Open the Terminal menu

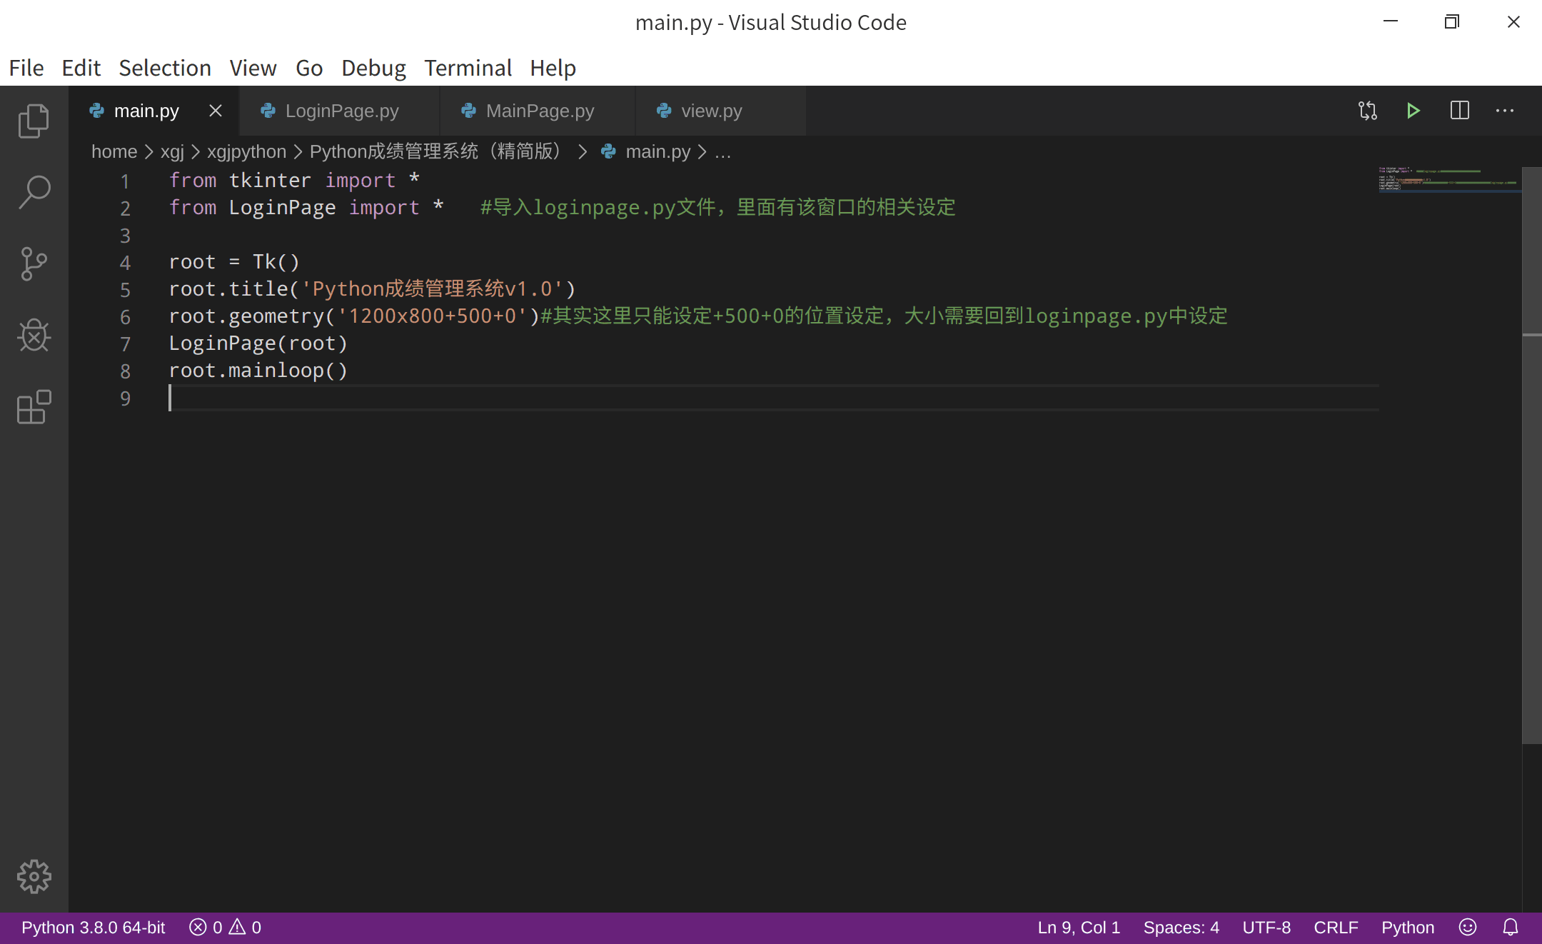pos(468,68)
